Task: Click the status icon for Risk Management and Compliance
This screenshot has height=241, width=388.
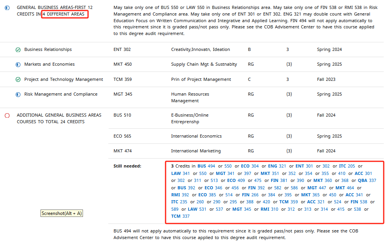Action: pyautogui.click(x=18, y=94)
